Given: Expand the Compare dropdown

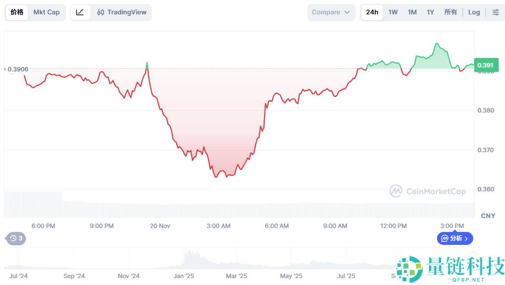Looking at the screenshot, I should pyautogui.click(x=331, y=12).
